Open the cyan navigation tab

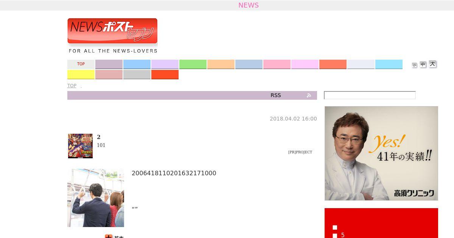[x=389, y=64]
